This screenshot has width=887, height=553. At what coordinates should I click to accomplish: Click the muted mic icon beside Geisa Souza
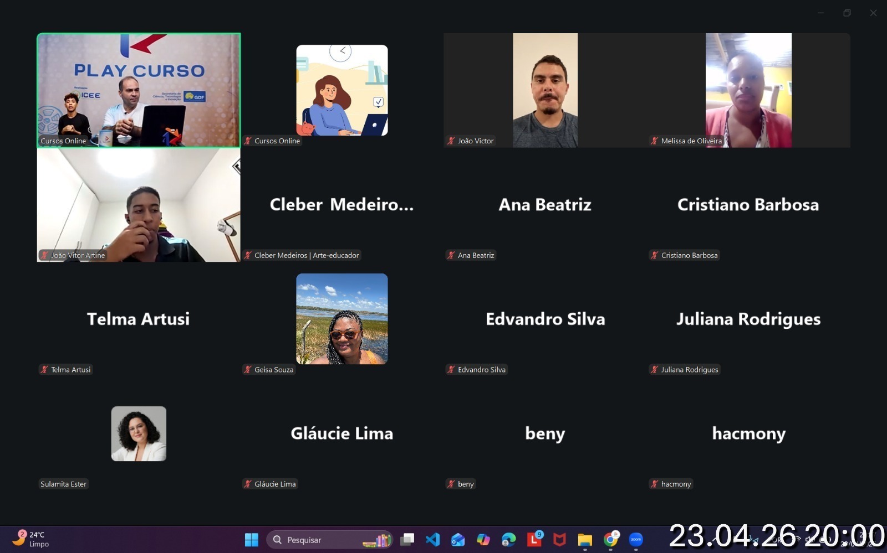(248, 370)
